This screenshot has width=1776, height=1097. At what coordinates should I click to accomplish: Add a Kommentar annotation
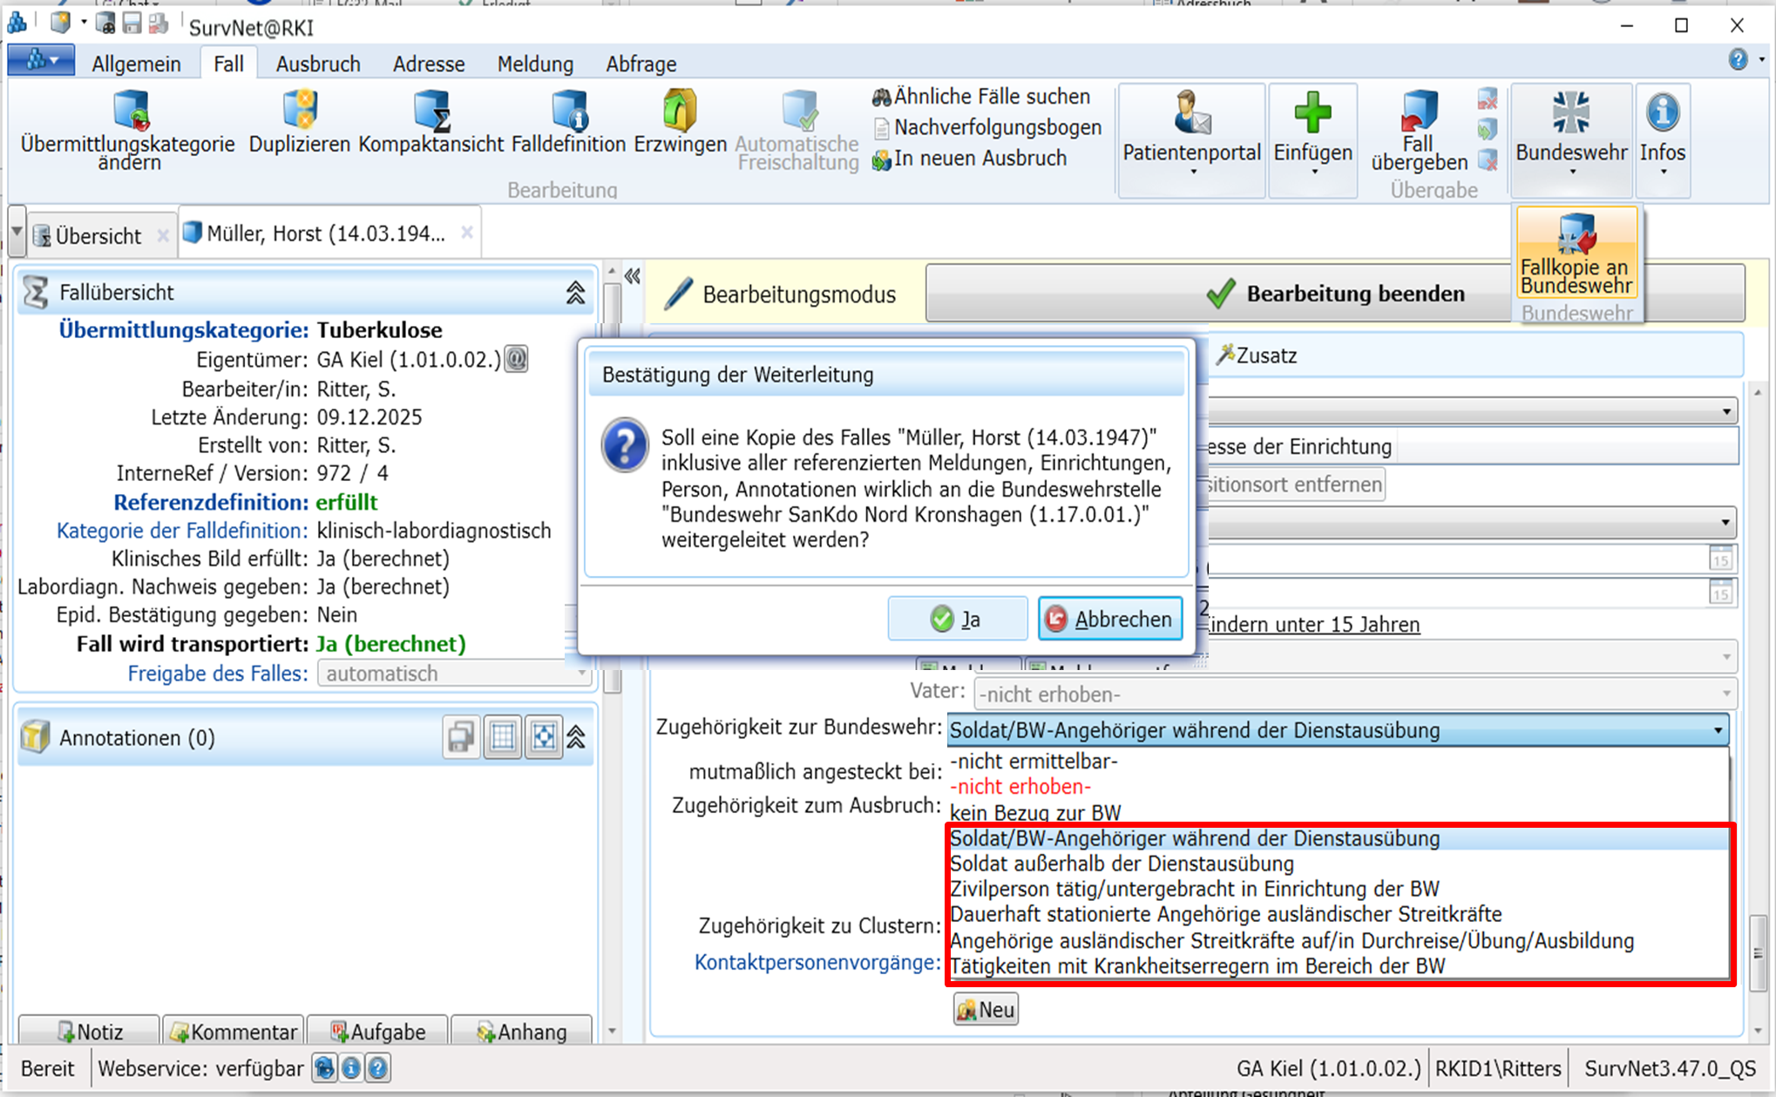(x=234, y=1032)
